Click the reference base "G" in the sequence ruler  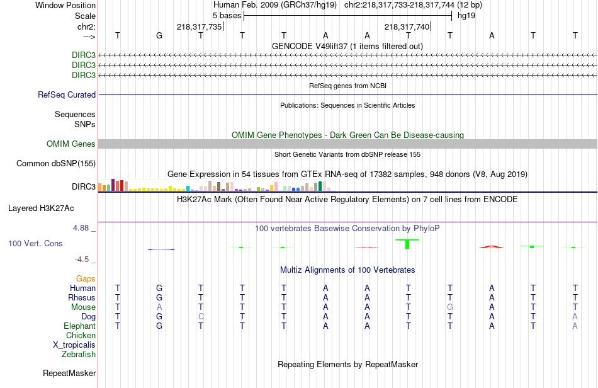tap(159, 35)
